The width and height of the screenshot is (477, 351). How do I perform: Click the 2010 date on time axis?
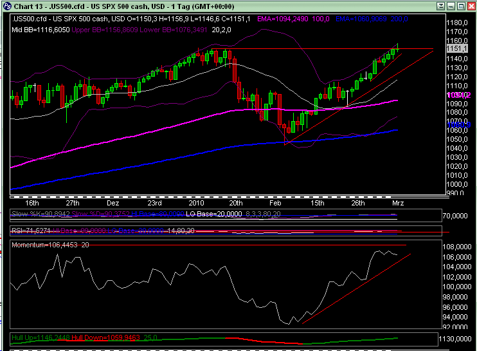[196, 203]
